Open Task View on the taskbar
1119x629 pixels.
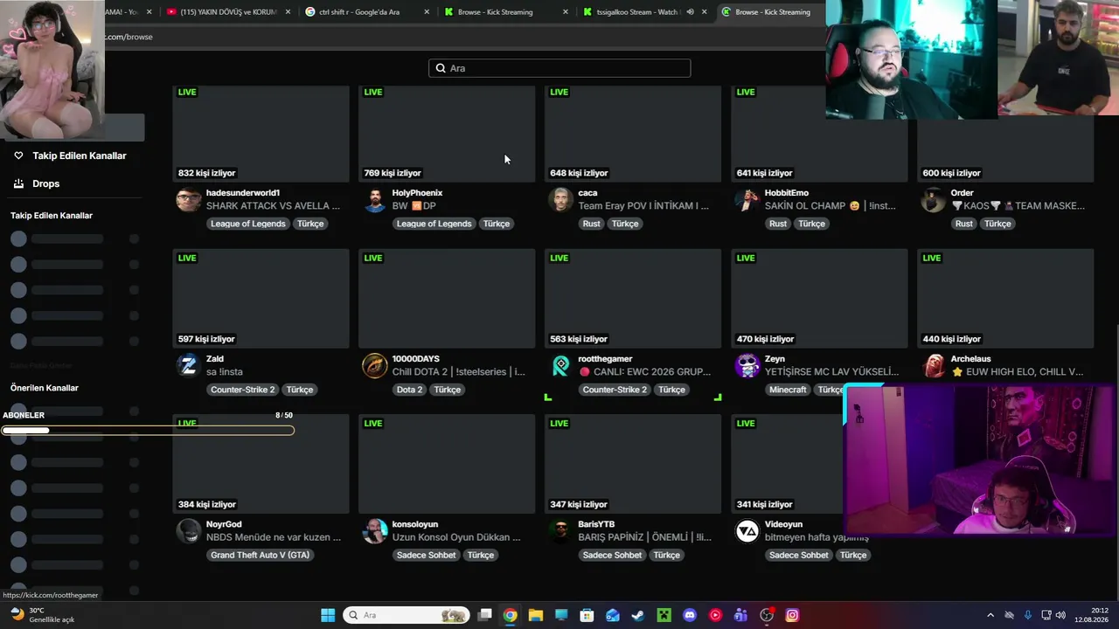coord(485,615)
